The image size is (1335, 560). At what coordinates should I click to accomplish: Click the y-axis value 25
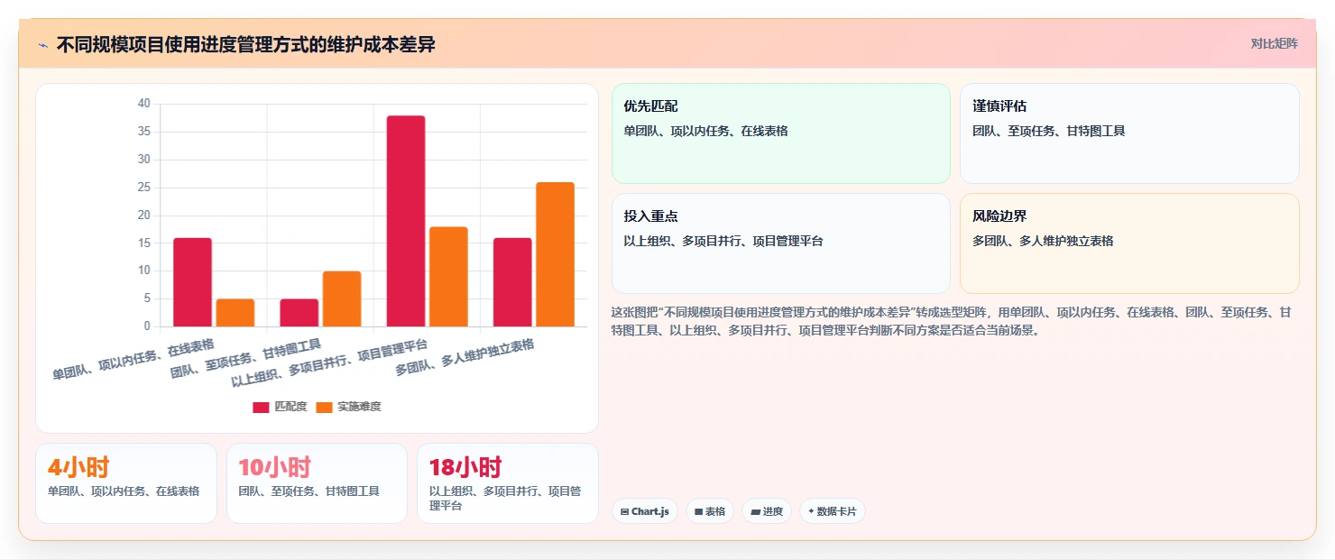coord(144,188)
